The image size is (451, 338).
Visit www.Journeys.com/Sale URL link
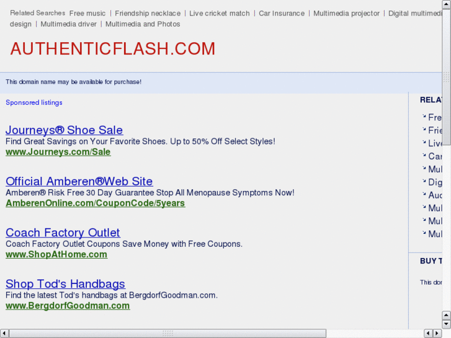(x=58, y=152)
